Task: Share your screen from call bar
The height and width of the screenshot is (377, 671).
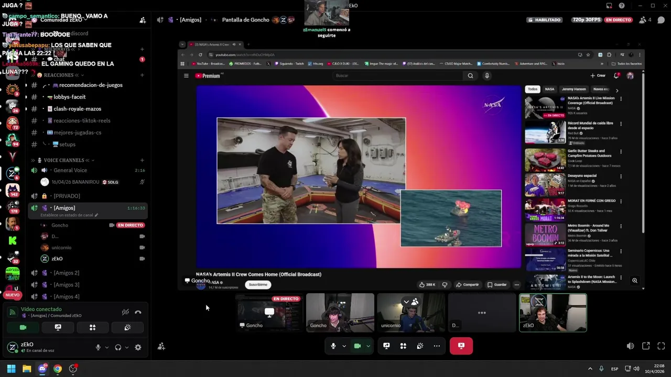Action: pos(386,346)
